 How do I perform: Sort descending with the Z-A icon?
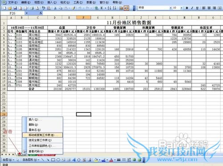(x=114, y=8)
